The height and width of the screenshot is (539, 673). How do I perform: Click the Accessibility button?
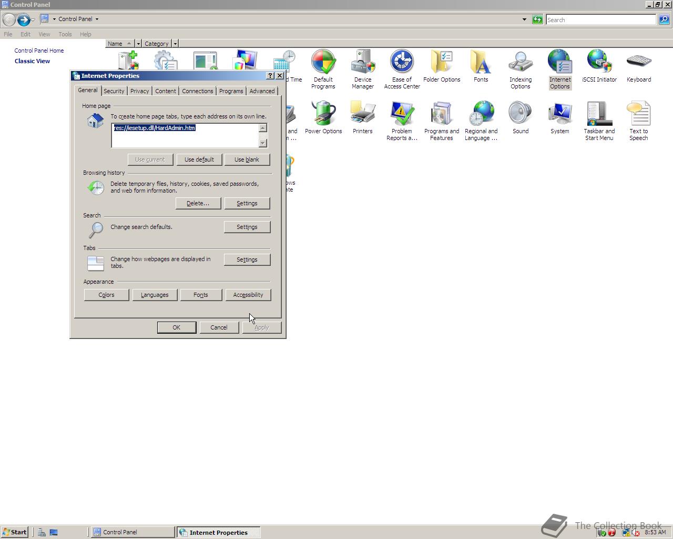click(x=248, y=295)
